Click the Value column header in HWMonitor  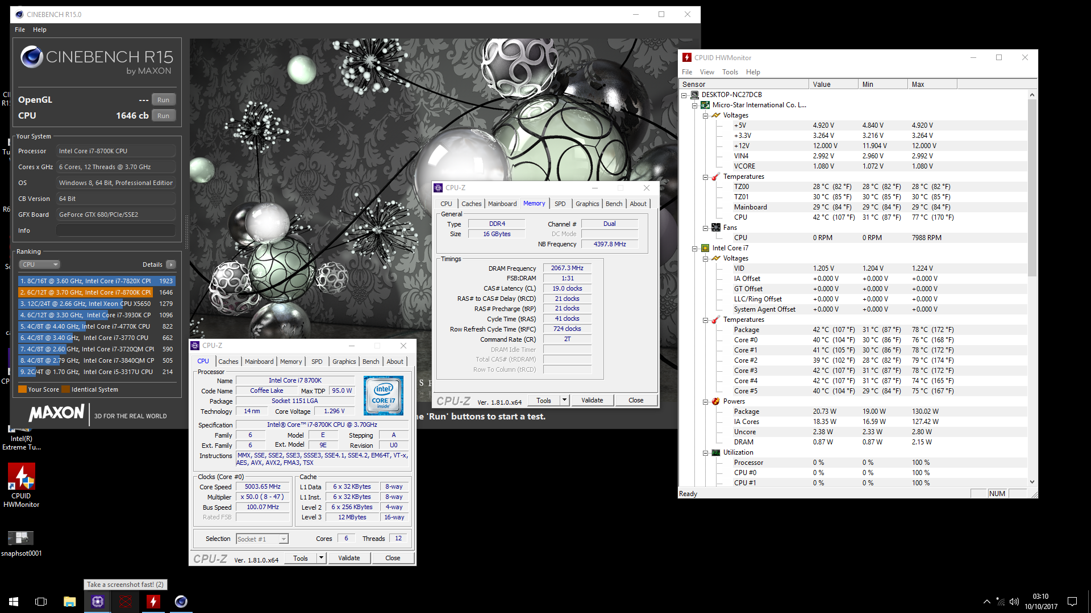click(x=833, y=85)
